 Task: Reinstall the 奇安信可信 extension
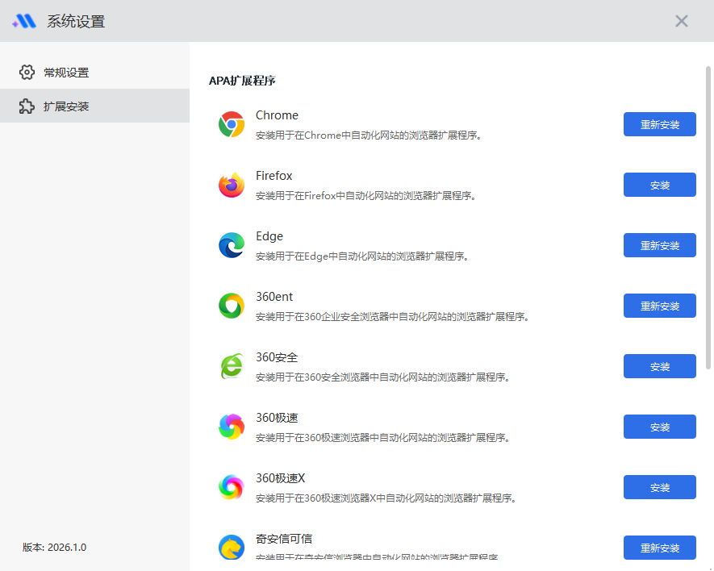coord(659,548)
